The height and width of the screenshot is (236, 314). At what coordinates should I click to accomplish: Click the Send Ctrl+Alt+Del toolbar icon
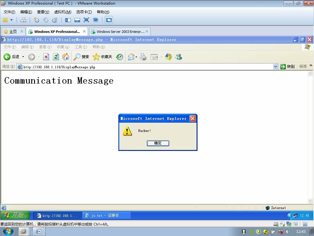[x=23, y=20]
